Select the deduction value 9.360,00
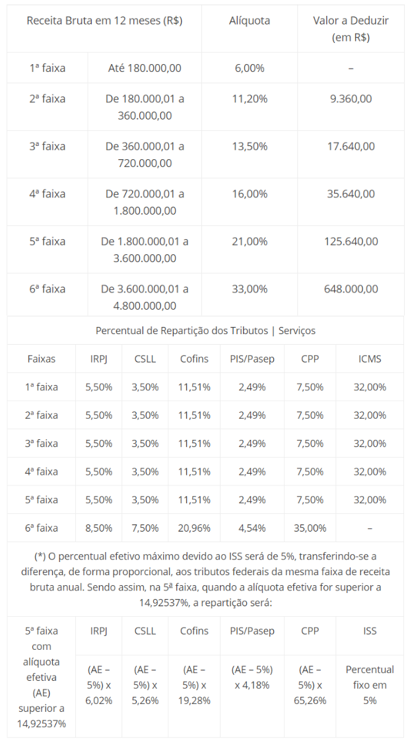 (x=351, y=99)
